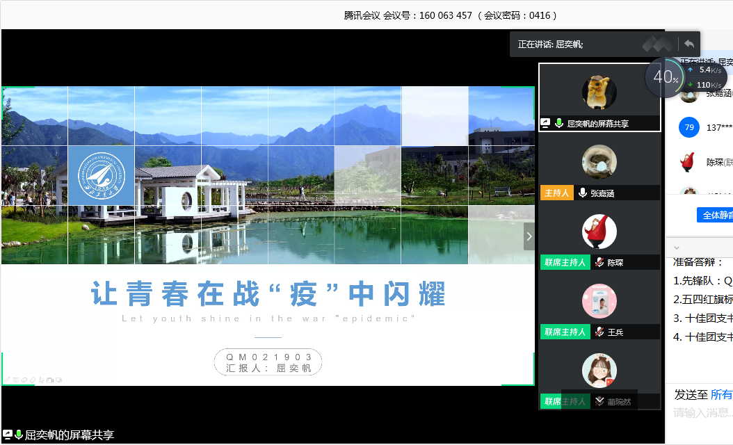Image resolution: width=733 pixels, height=445 pixels.
Task: Click the screen share icon on 屈奕帆's tile
Action: point(545,123)
